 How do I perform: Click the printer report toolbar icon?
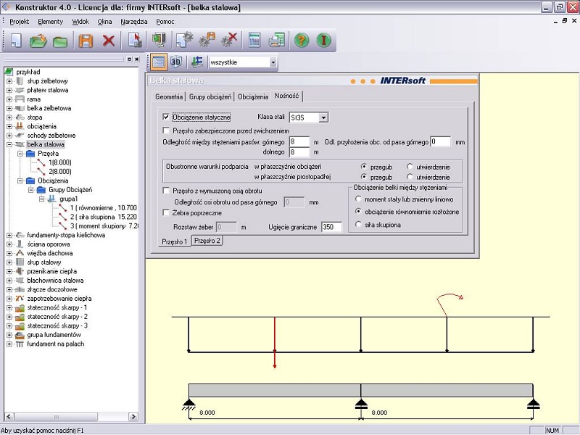[x=277, y=40]
